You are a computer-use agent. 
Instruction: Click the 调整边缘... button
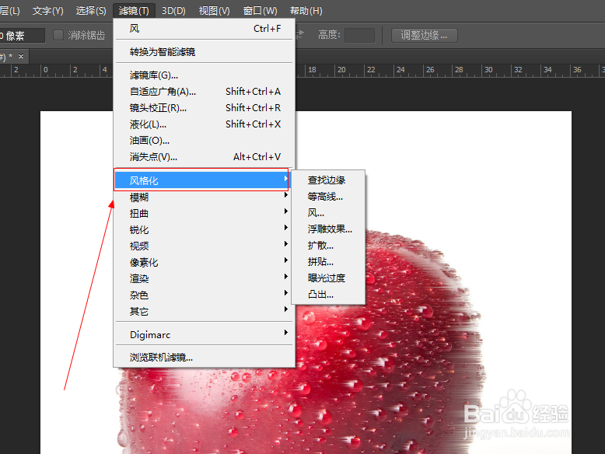point(424,36)
